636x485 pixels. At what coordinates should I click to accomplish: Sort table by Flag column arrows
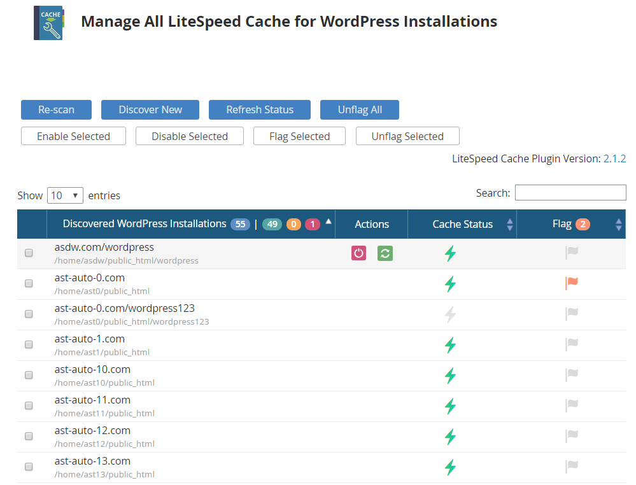[619, 224]
